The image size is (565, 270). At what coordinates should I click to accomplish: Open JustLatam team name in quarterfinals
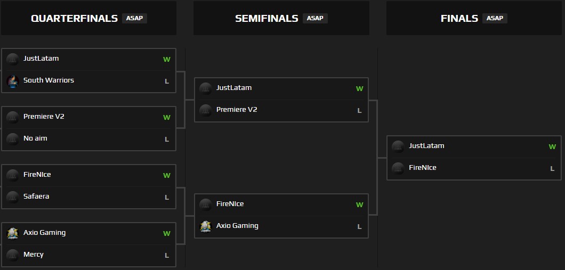[x=41, y=59]
